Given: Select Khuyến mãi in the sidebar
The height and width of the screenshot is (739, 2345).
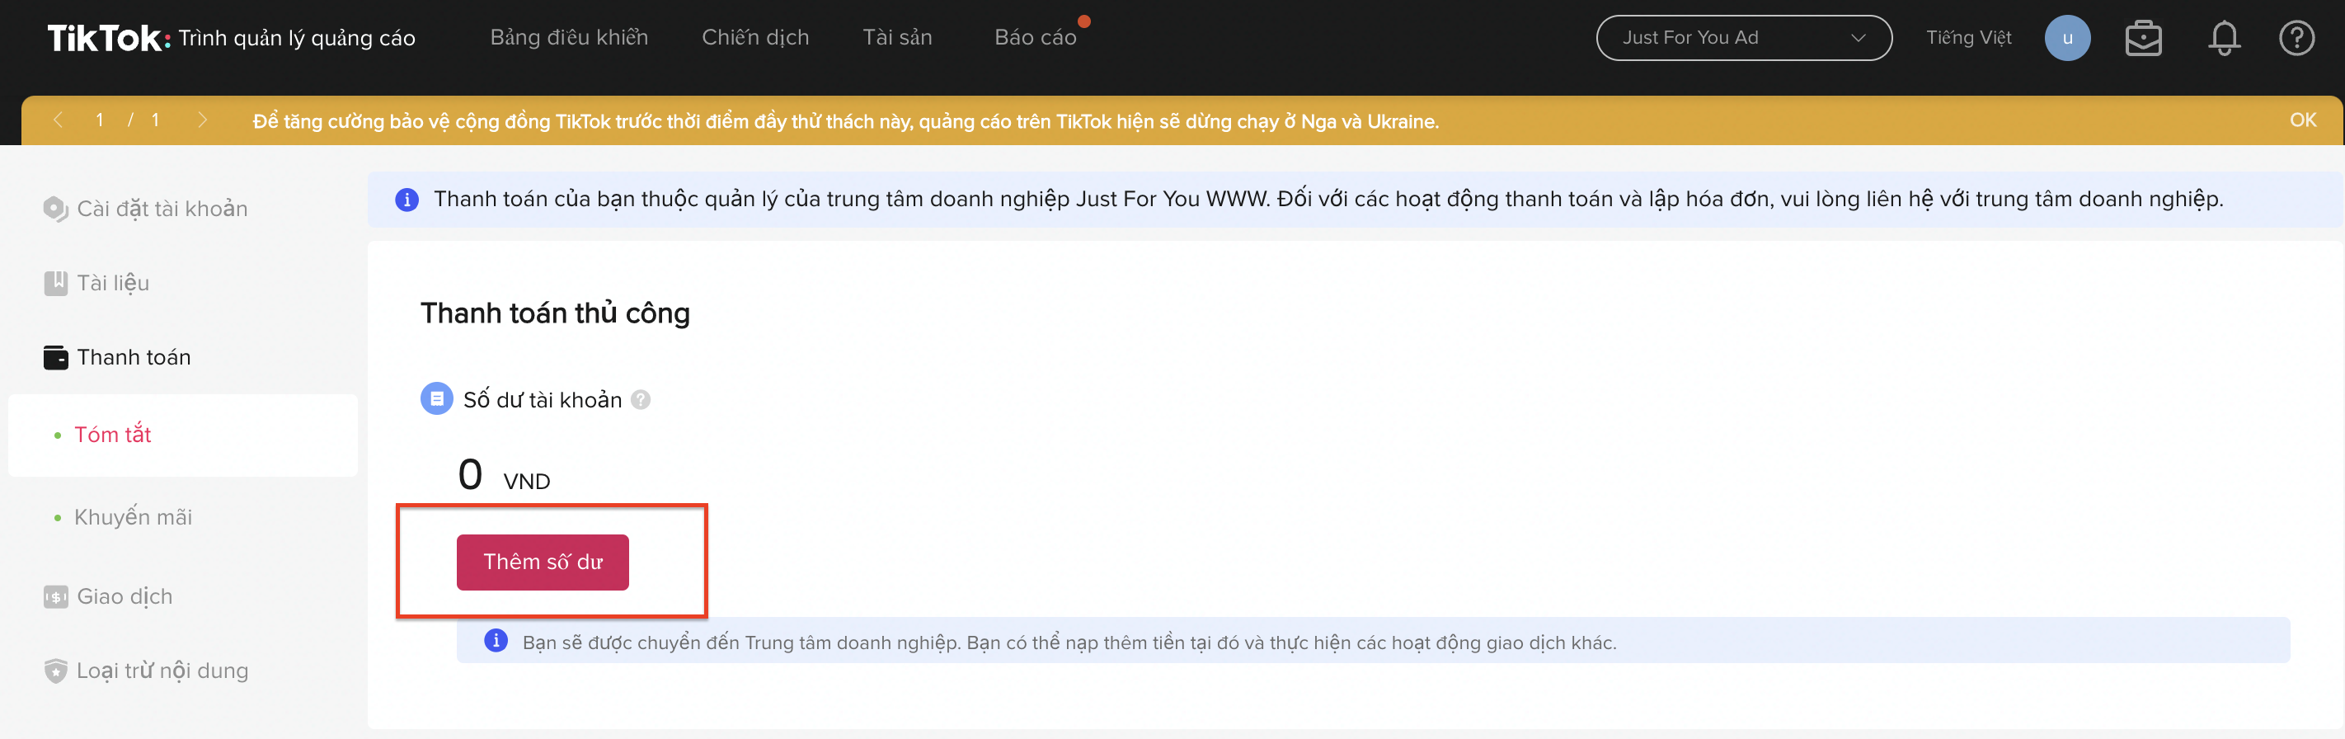Looking at the screenshot, I should click(x=133, y=517).
